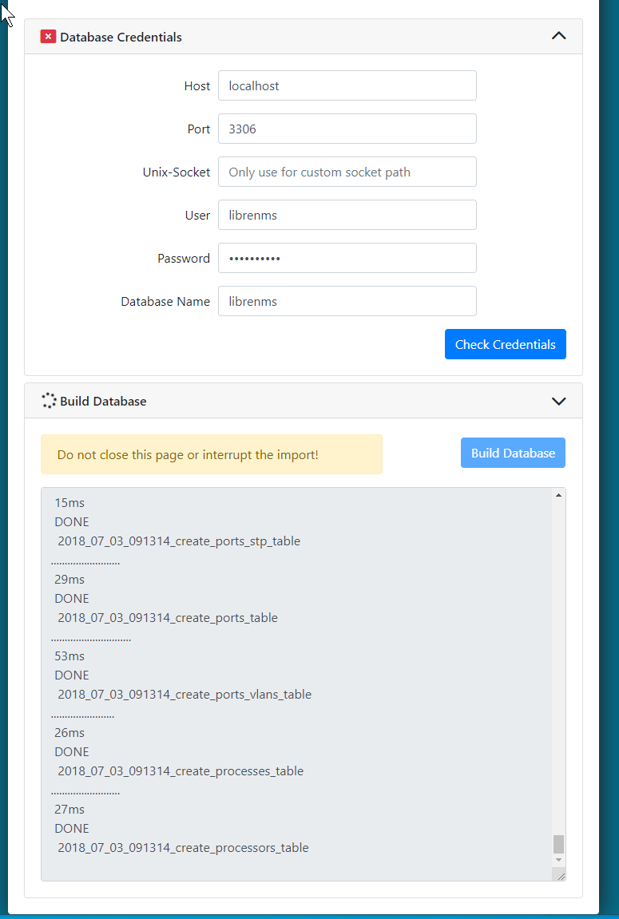Screen dimensions: 619x919
Task: Click the create_processors_table log line
Action: 183,847
